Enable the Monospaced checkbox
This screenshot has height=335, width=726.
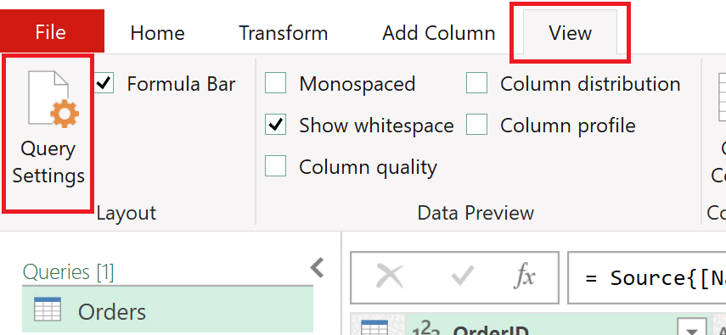(x=275, y=84)
